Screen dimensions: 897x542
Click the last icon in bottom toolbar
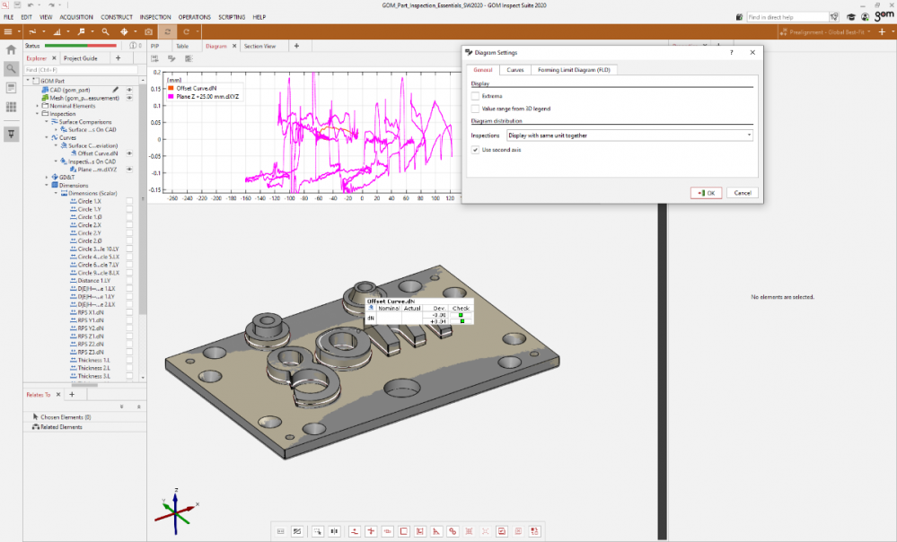point(534,531)
